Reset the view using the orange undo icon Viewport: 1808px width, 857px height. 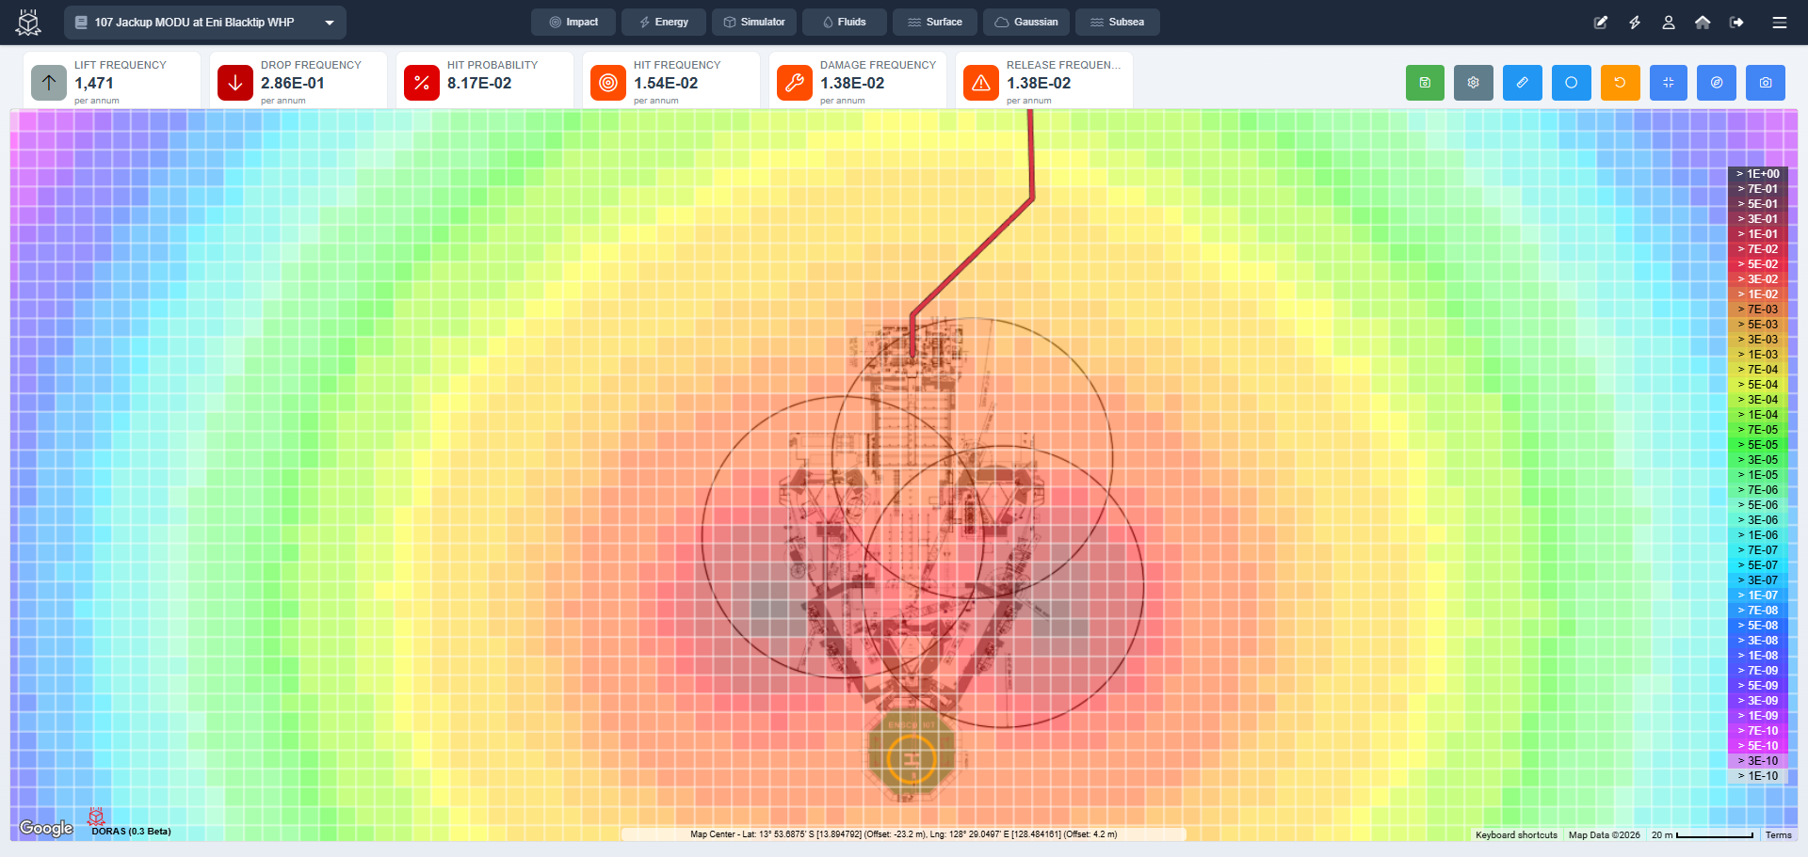coord(1620,83)
